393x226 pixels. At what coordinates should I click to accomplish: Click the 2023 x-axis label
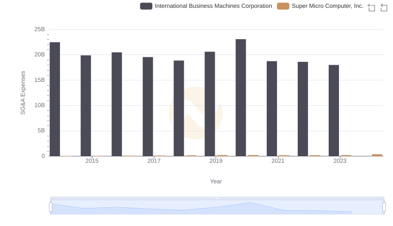[x=340, y=161]
